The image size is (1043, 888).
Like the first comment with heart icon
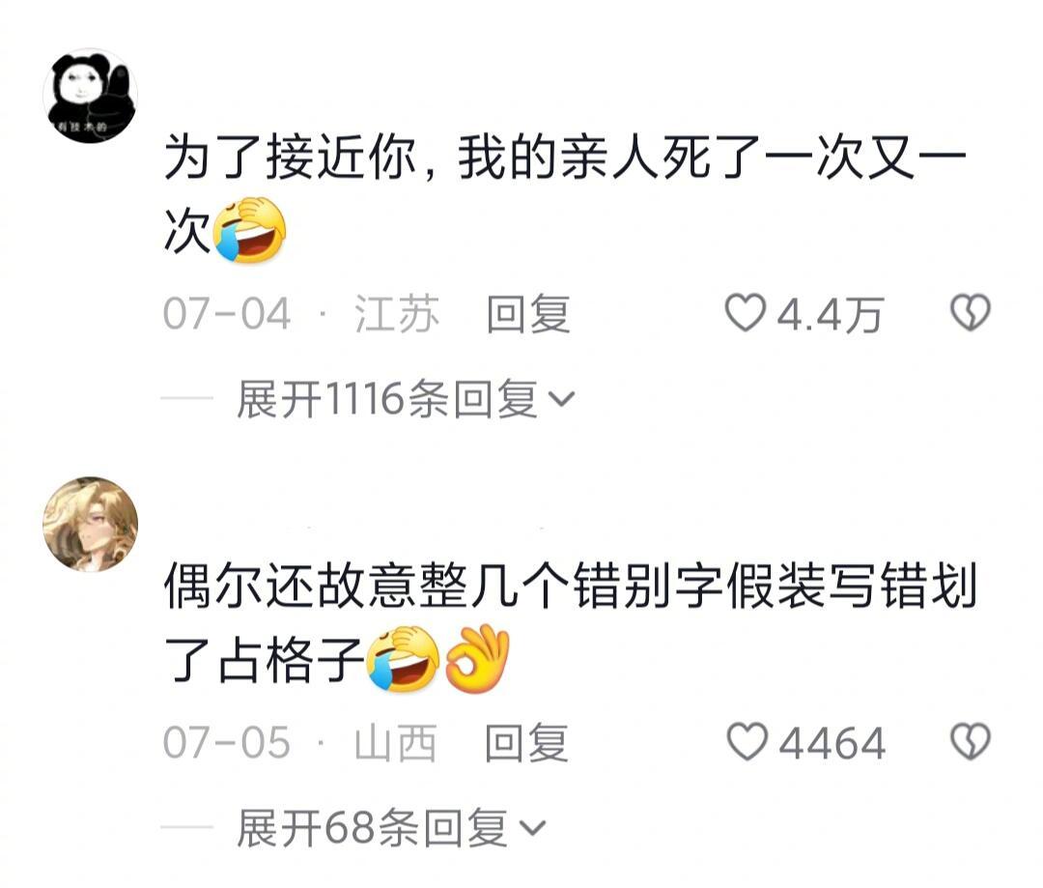pos(745,313)
